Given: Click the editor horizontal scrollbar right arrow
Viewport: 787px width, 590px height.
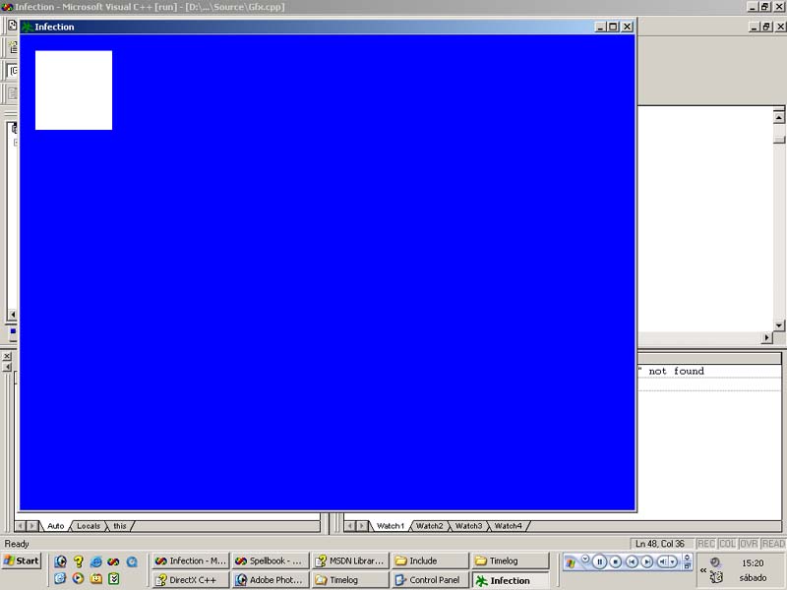Looking at the screenshot, I should (x=766, y=337).
